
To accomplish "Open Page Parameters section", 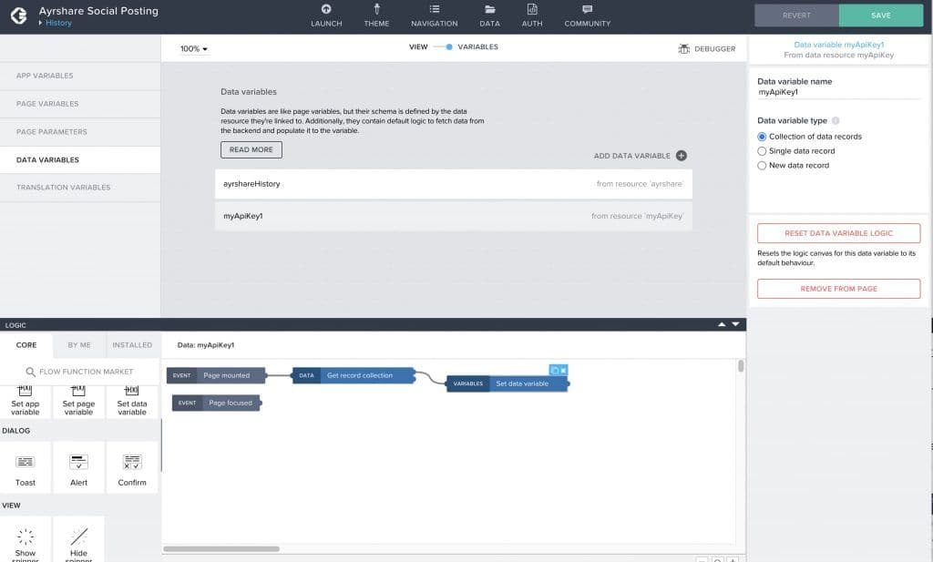I will coord(80,131).
